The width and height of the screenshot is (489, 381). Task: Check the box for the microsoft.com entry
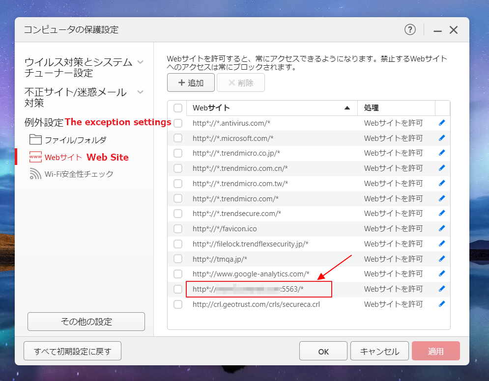click(x=177, y=138)
